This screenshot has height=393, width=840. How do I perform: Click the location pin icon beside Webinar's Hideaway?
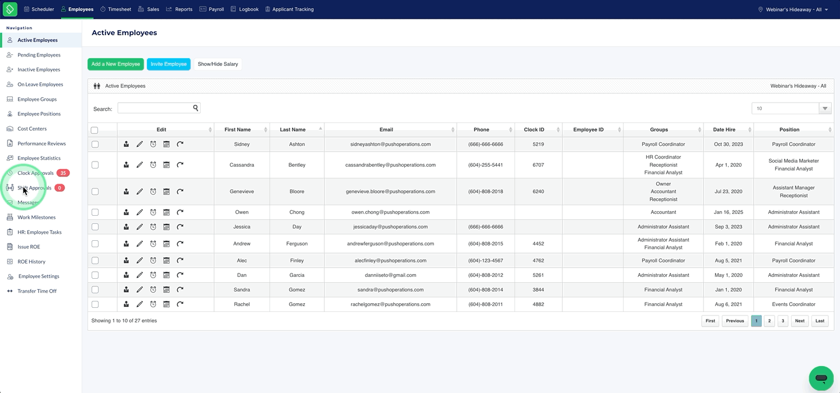pyautogui.click(x=760, y=9)
